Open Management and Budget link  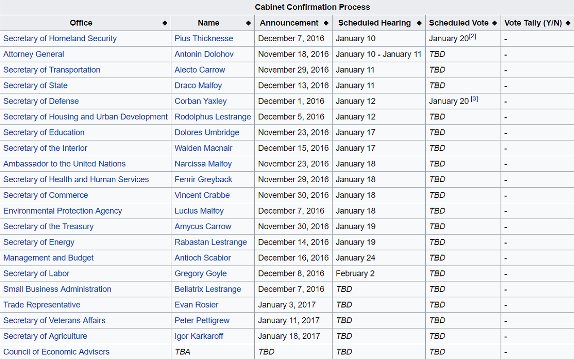[48, 258]
